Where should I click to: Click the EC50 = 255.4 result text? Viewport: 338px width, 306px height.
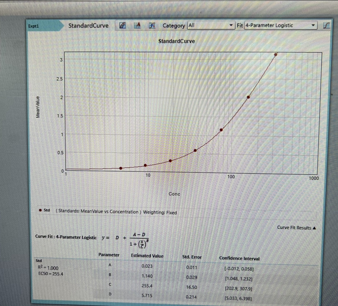pyautogui.click(x=51, y=274)
